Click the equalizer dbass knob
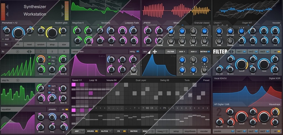The image size is (283, 135). [x=40, y=127]
